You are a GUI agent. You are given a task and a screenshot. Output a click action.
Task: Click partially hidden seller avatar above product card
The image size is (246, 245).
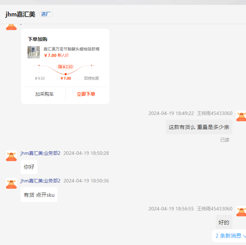coord(11,27)
